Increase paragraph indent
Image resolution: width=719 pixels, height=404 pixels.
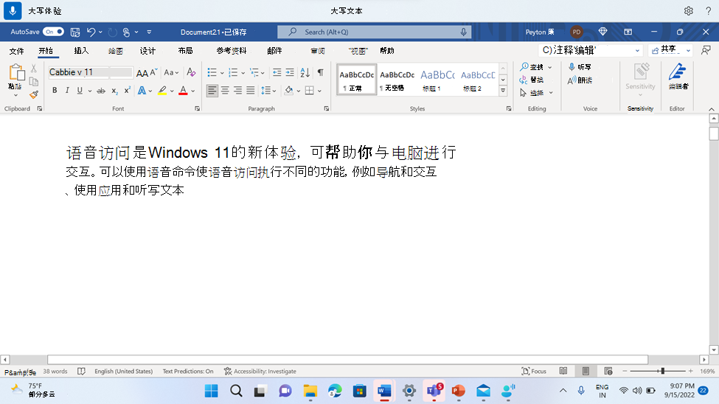pos(290,72)
